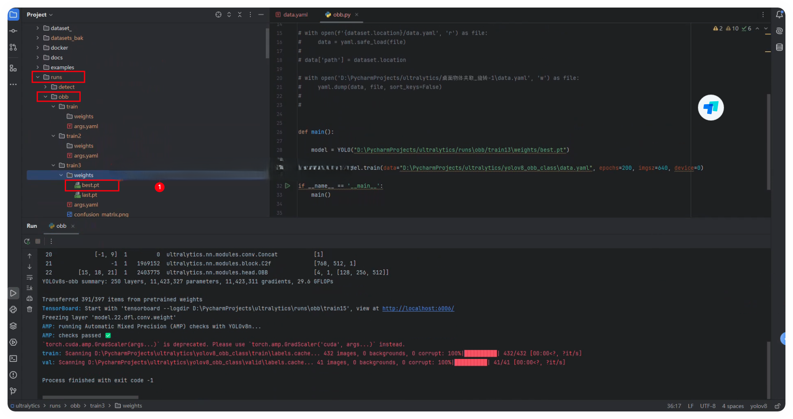The height and width of the screenshot is (419, 793).
Task: Open the localhost:6006 TensorBoard link
Action: 418,308
